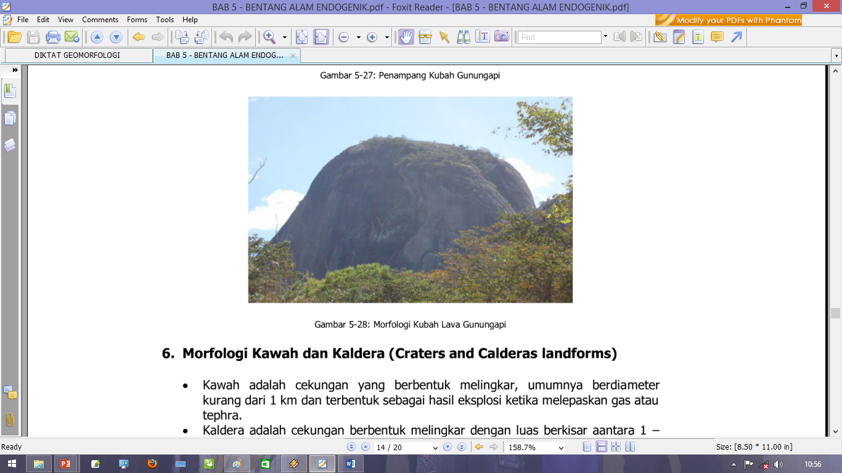Open the Bookmarks panel icon
The width and height of the screenshot is (842, 473).
10,91
